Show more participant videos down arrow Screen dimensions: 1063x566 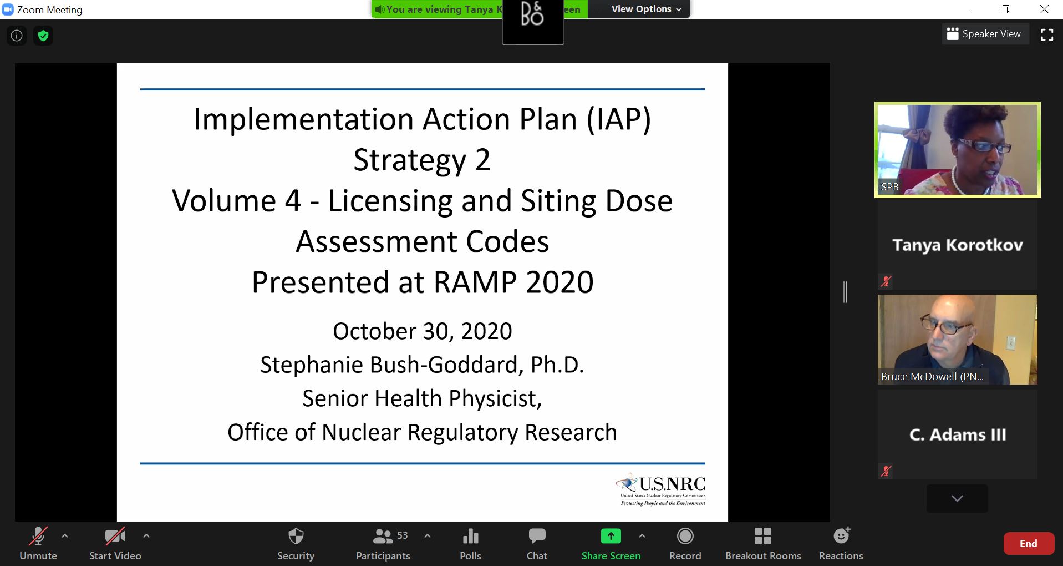pyautogui.click(x=957, y=498)
